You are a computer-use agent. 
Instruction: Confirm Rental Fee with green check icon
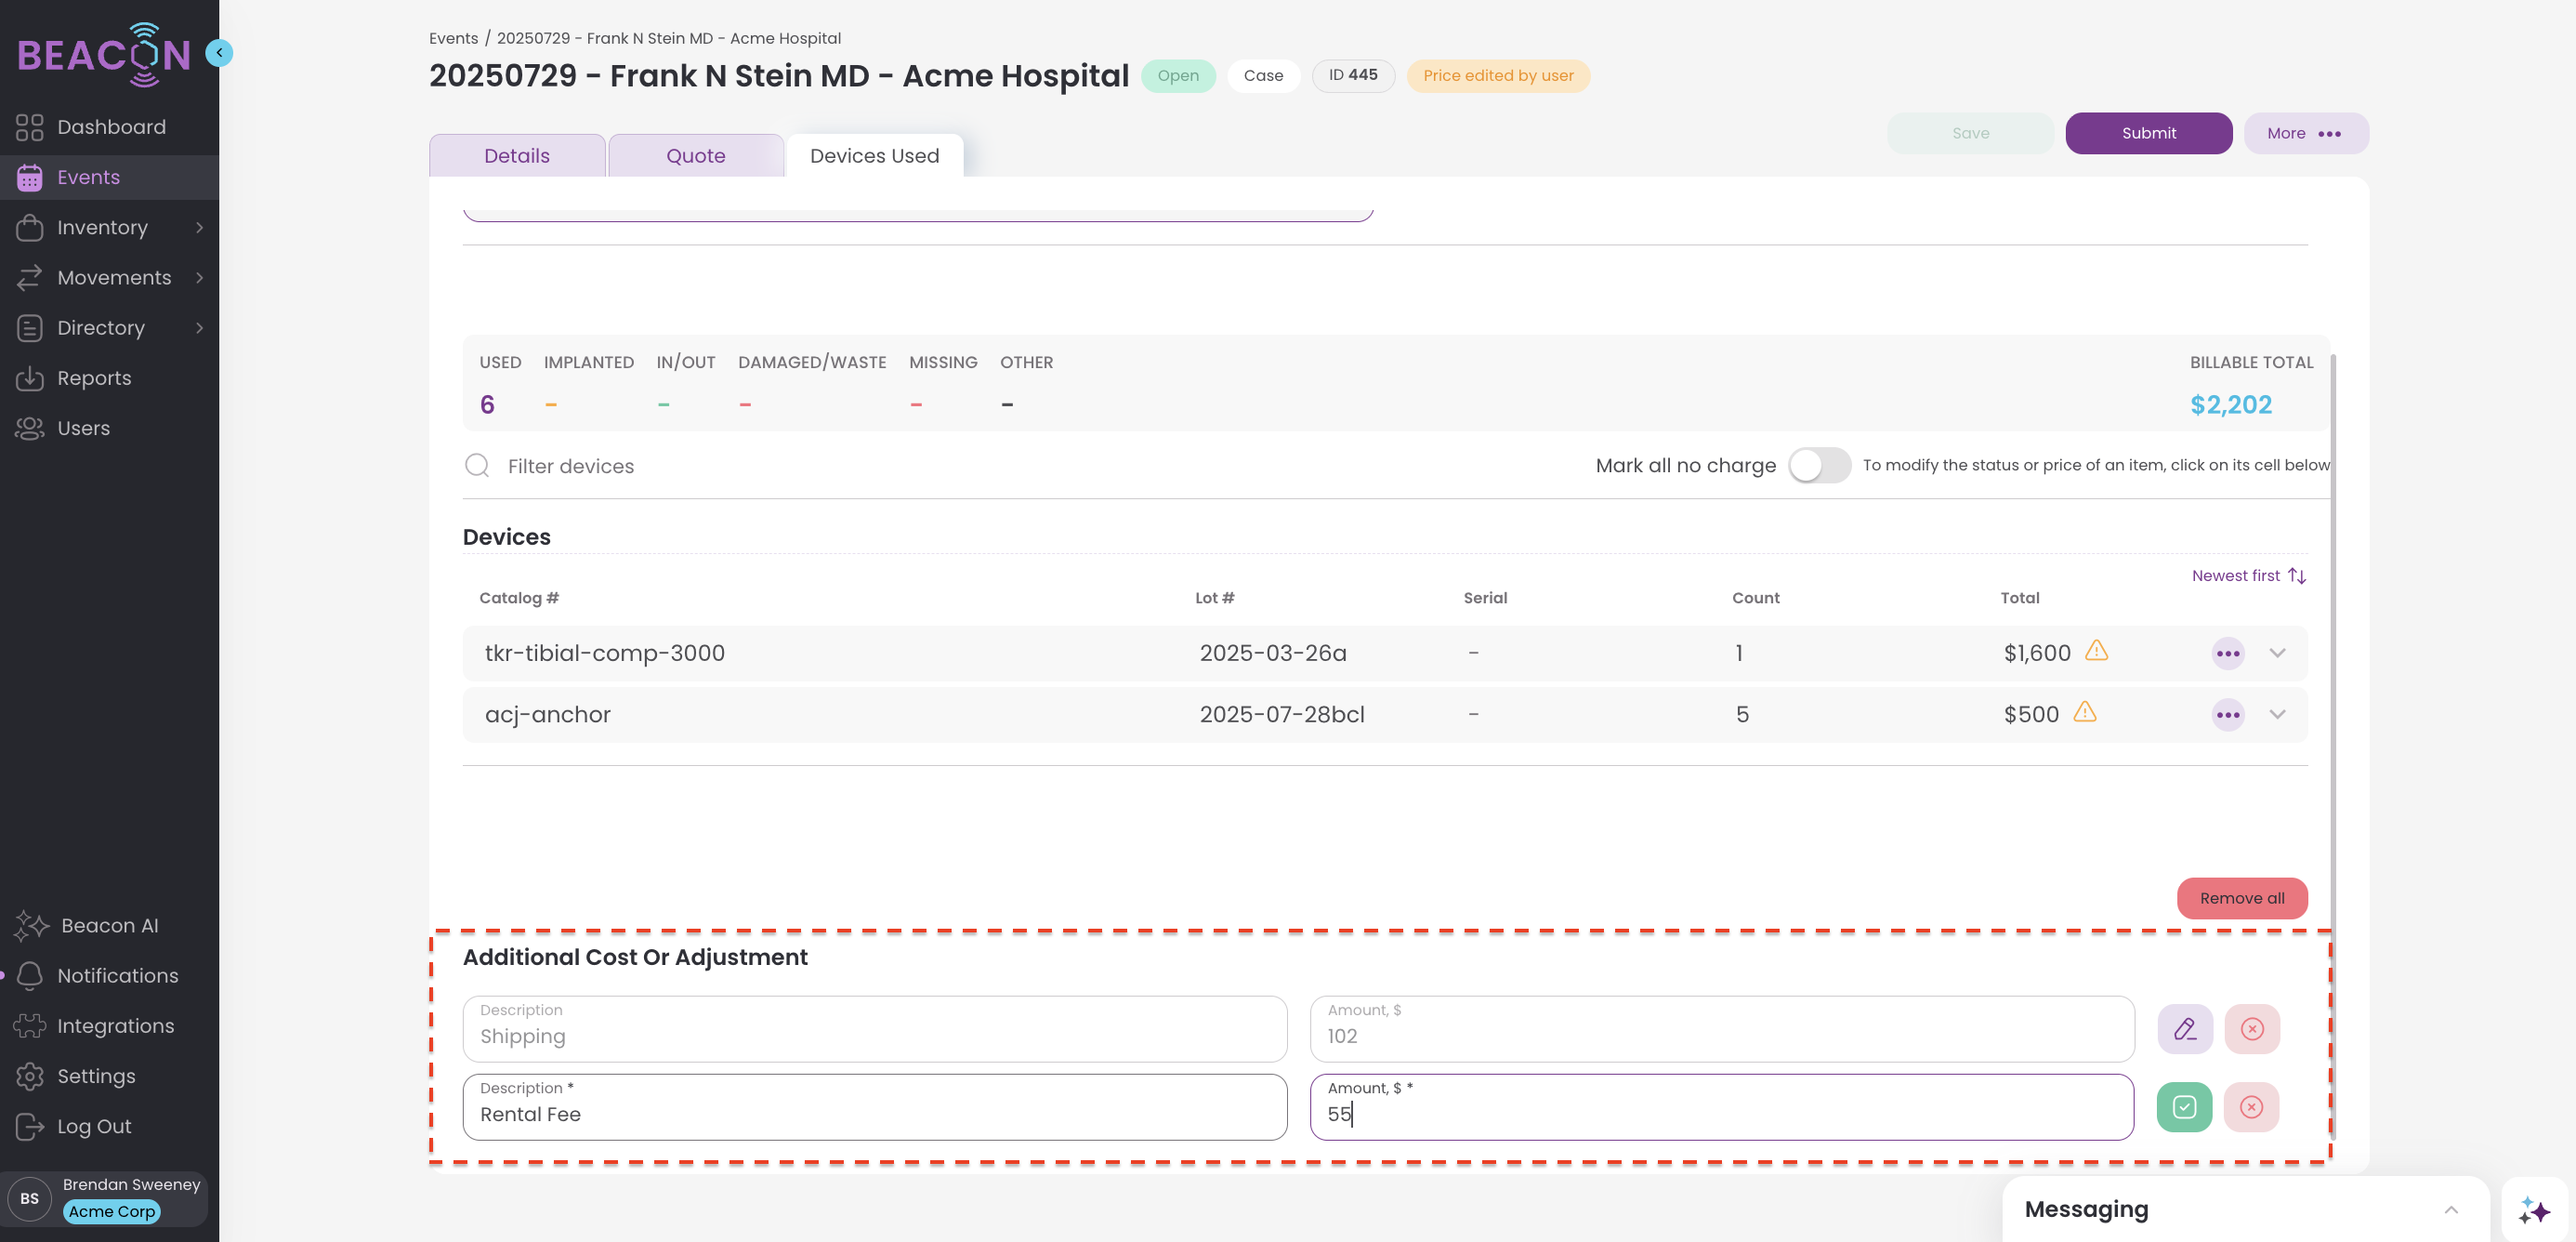2184,1107
